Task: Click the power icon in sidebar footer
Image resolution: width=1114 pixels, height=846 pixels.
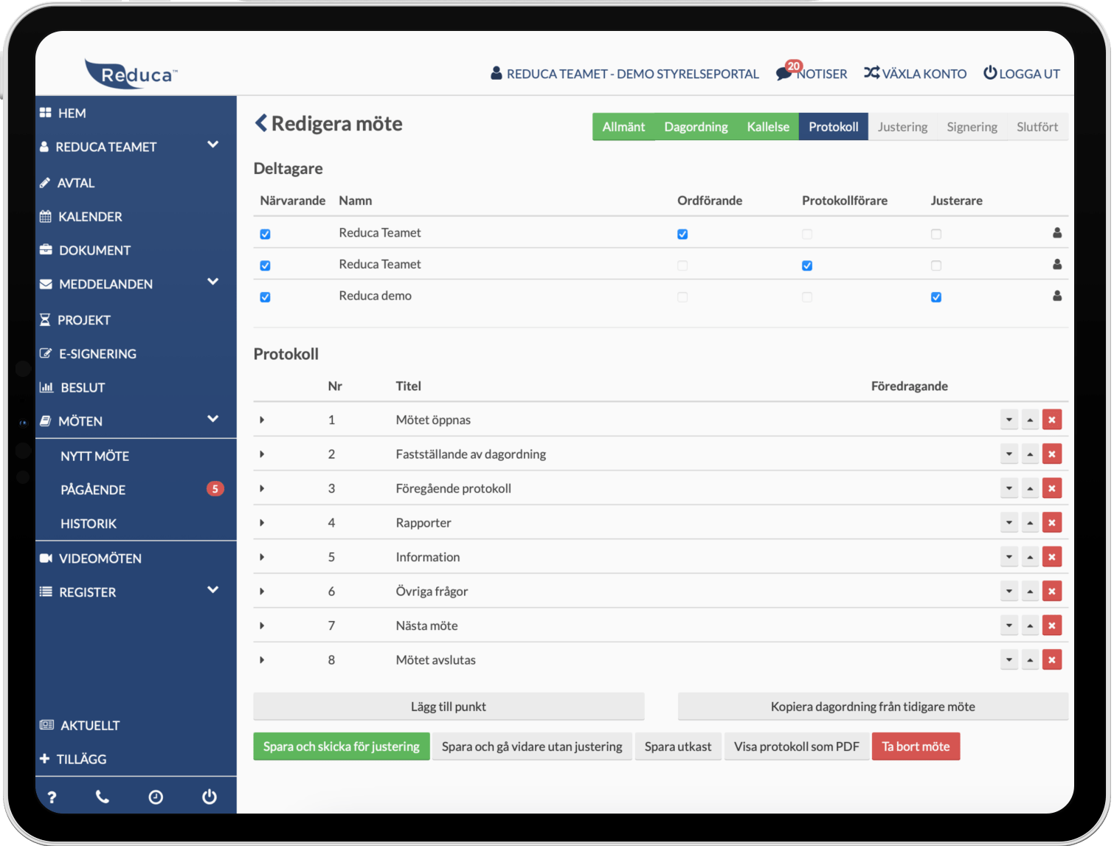Action: pyautogui.click(x=210, y=797)
